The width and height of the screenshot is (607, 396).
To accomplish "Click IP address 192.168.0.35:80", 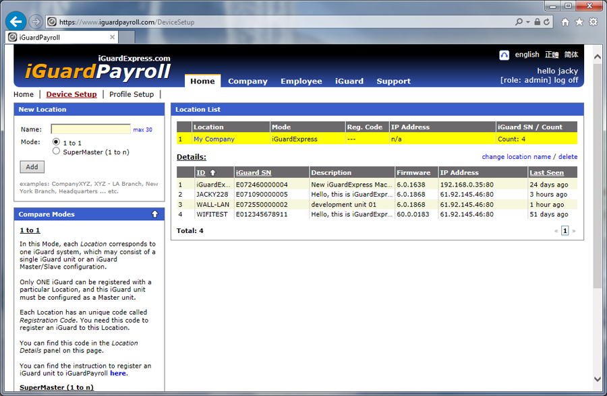I will click(x=467, y=185).
